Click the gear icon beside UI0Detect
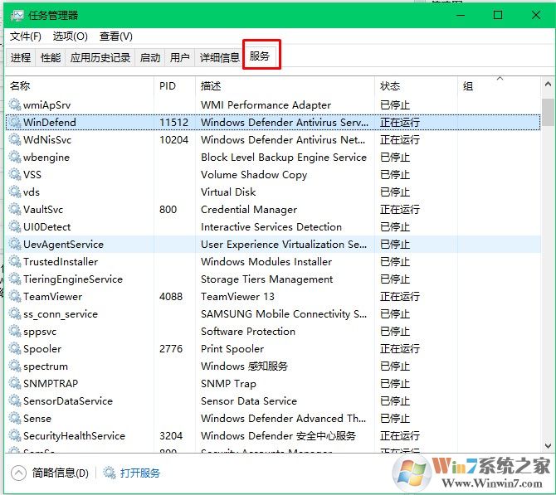 (x=15, y=226)
